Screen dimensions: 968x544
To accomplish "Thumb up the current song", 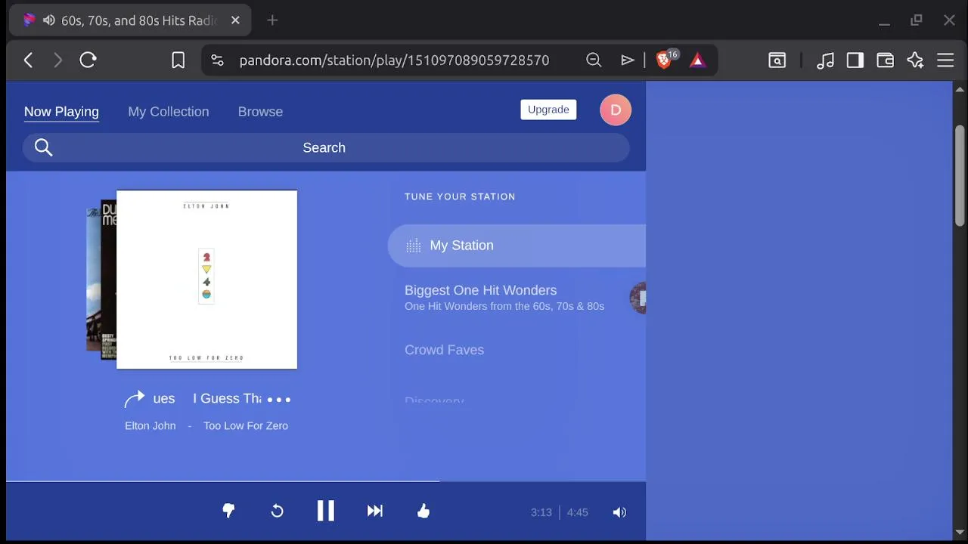I will 423,512.
